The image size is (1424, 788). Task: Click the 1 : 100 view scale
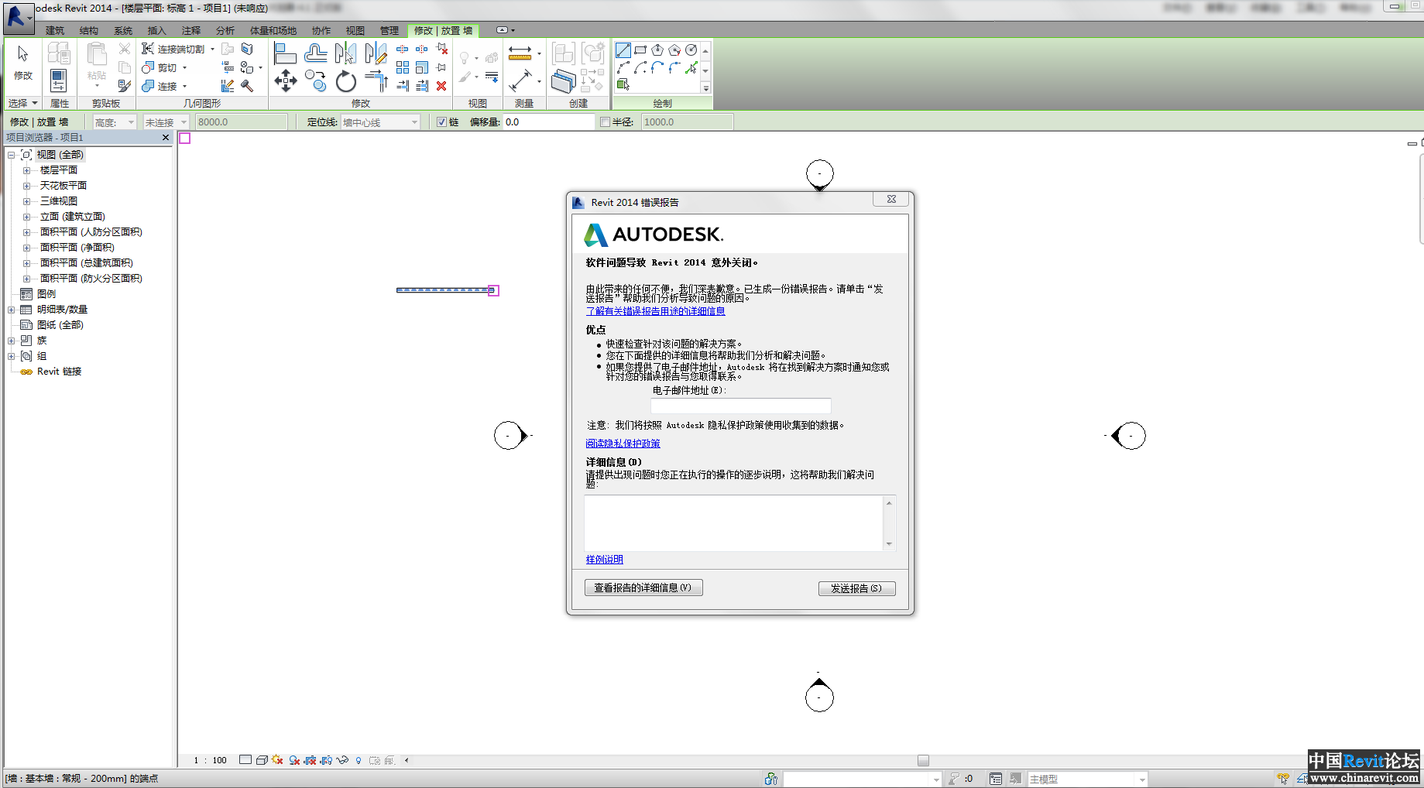click(210, 760)
